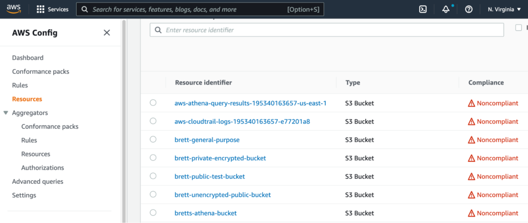Screen dimensions: 528x223
Task: Click warning icon for aws-cloudtrail-logs row
Action: pyautogui.click(x=472, y=122)
